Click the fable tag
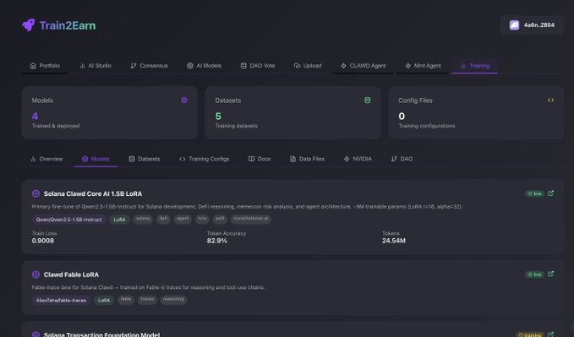 pos(126,299)
